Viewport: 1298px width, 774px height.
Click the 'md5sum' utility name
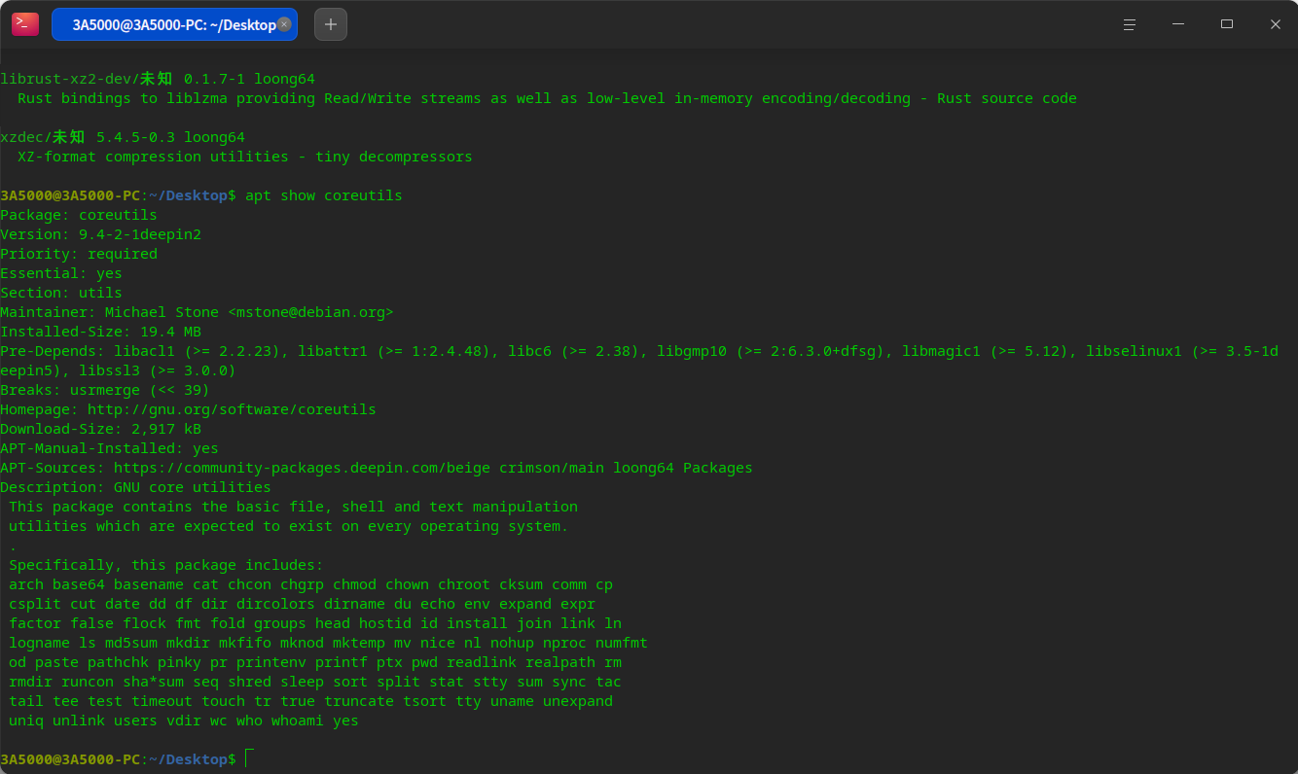tap(131, 643)
